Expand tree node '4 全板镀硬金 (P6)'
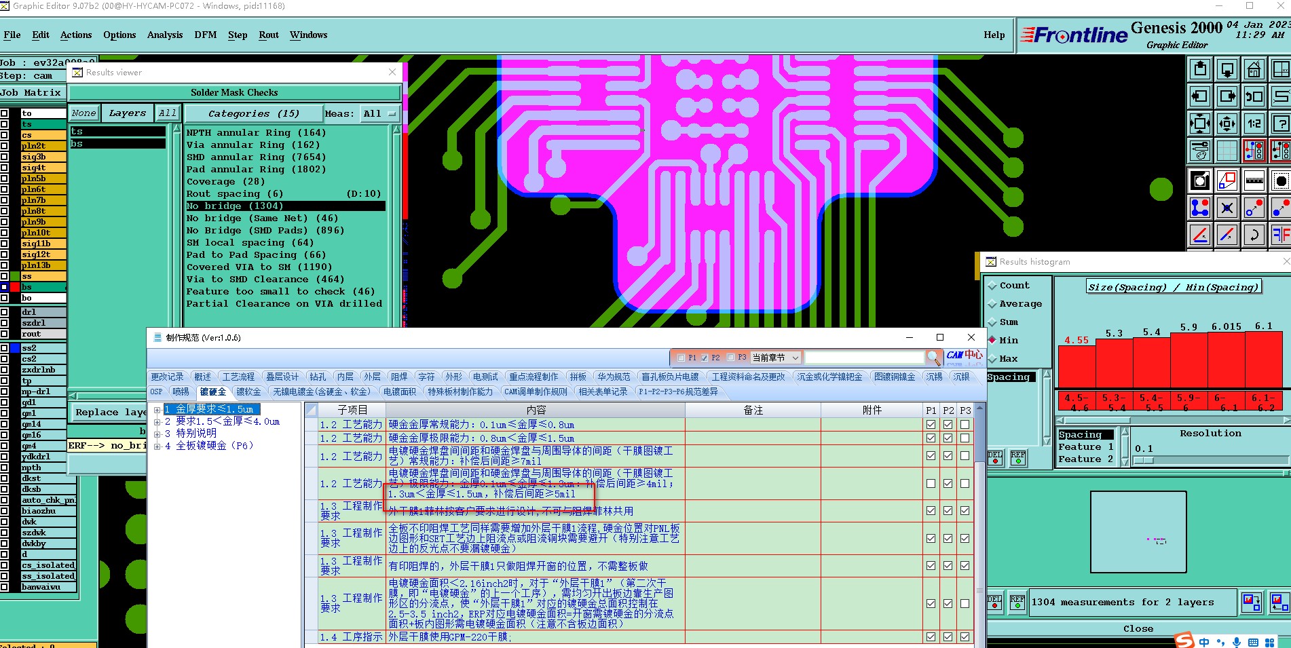Image resolution: width=1291 pixels, height=648 pixels. coord(157,446)
